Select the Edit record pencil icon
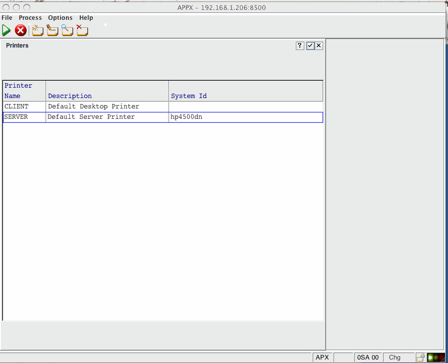Viewport: 448px width, 363px height. pos(52,30)
